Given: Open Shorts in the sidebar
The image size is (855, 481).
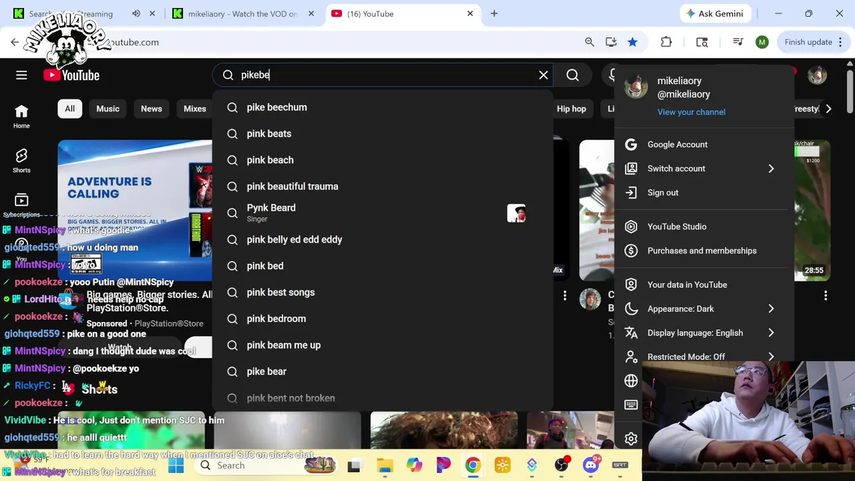Looking at the screenshot, I should pos(21,161).
